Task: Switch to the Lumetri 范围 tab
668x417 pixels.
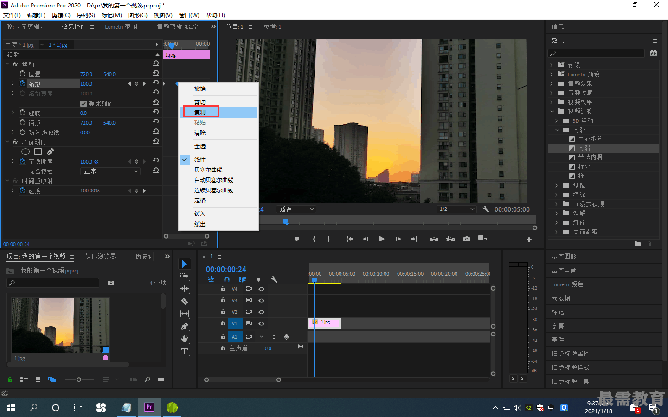Action: point(121,27)
